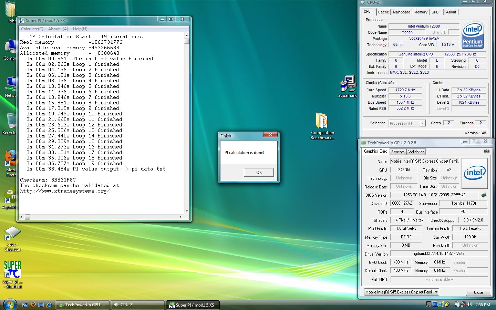Switch to TechPowerUp GPU-Z taskbar button
496x310 pixels.
(x=83, y=305)
